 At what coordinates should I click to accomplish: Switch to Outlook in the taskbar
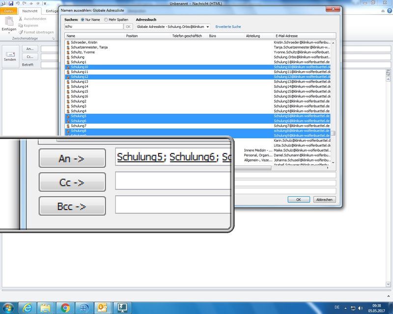[x=103, y=308]
